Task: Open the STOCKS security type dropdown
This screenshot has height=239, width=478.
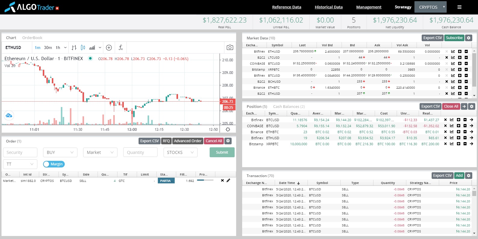Action: [180, 152]
